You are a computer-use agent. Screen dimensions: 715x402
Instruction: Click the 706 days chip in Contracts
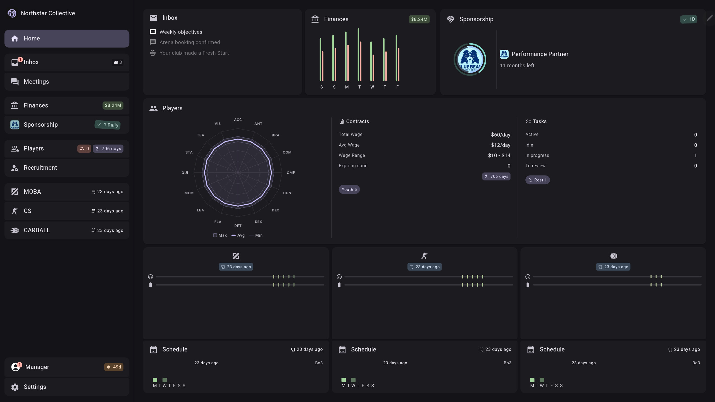[496, 176]
